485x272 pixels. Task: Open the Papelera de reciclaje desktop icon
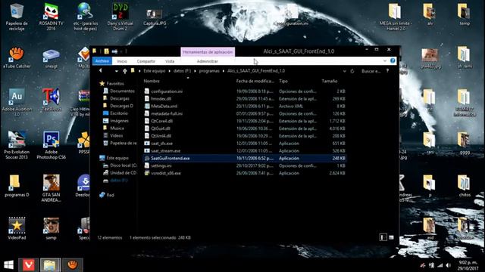click(x=17, y=17)
